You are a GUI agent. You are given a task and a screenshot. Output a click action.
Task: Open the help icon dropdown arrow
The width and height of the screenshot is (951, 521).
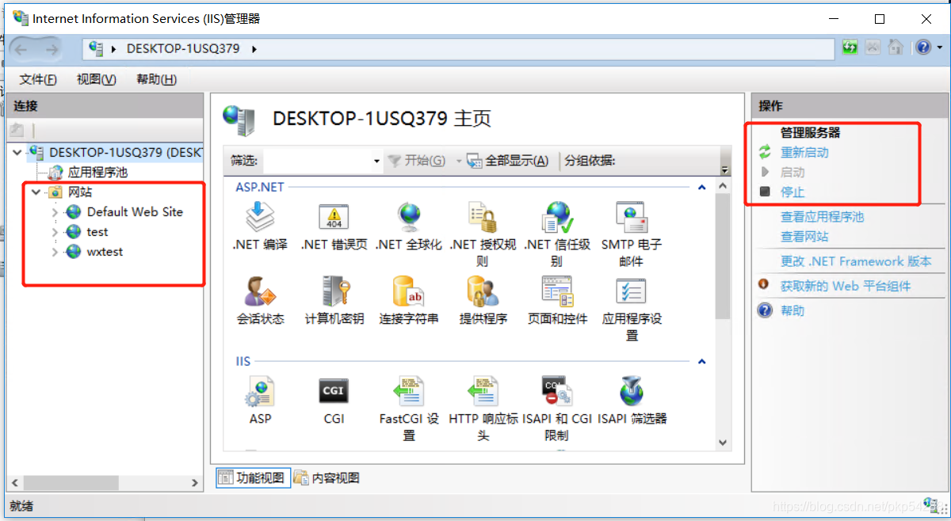939,48
